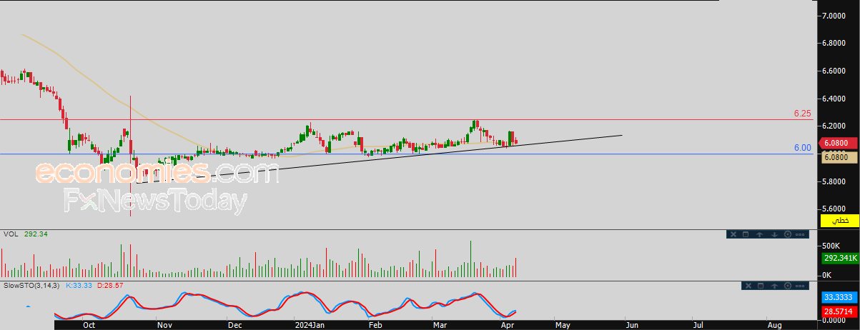
Task: Open SlowSTO indicator settings gear
Action: pyautogui.click(x=788, y=286)
